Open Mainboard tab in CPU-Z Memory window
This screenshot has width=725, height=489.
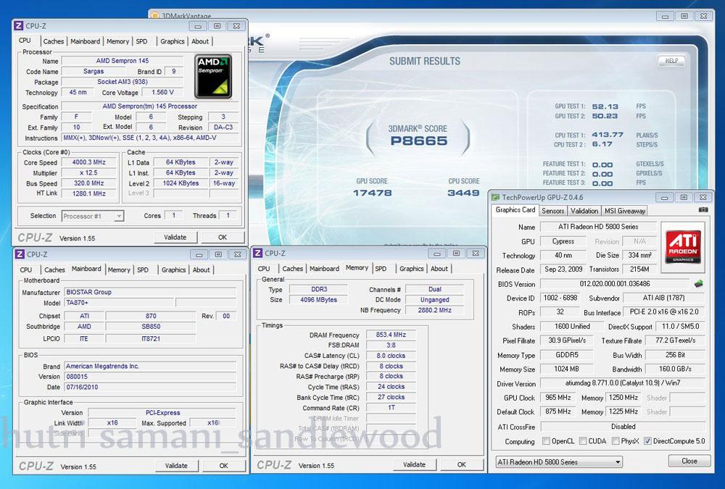click(324, 269)
